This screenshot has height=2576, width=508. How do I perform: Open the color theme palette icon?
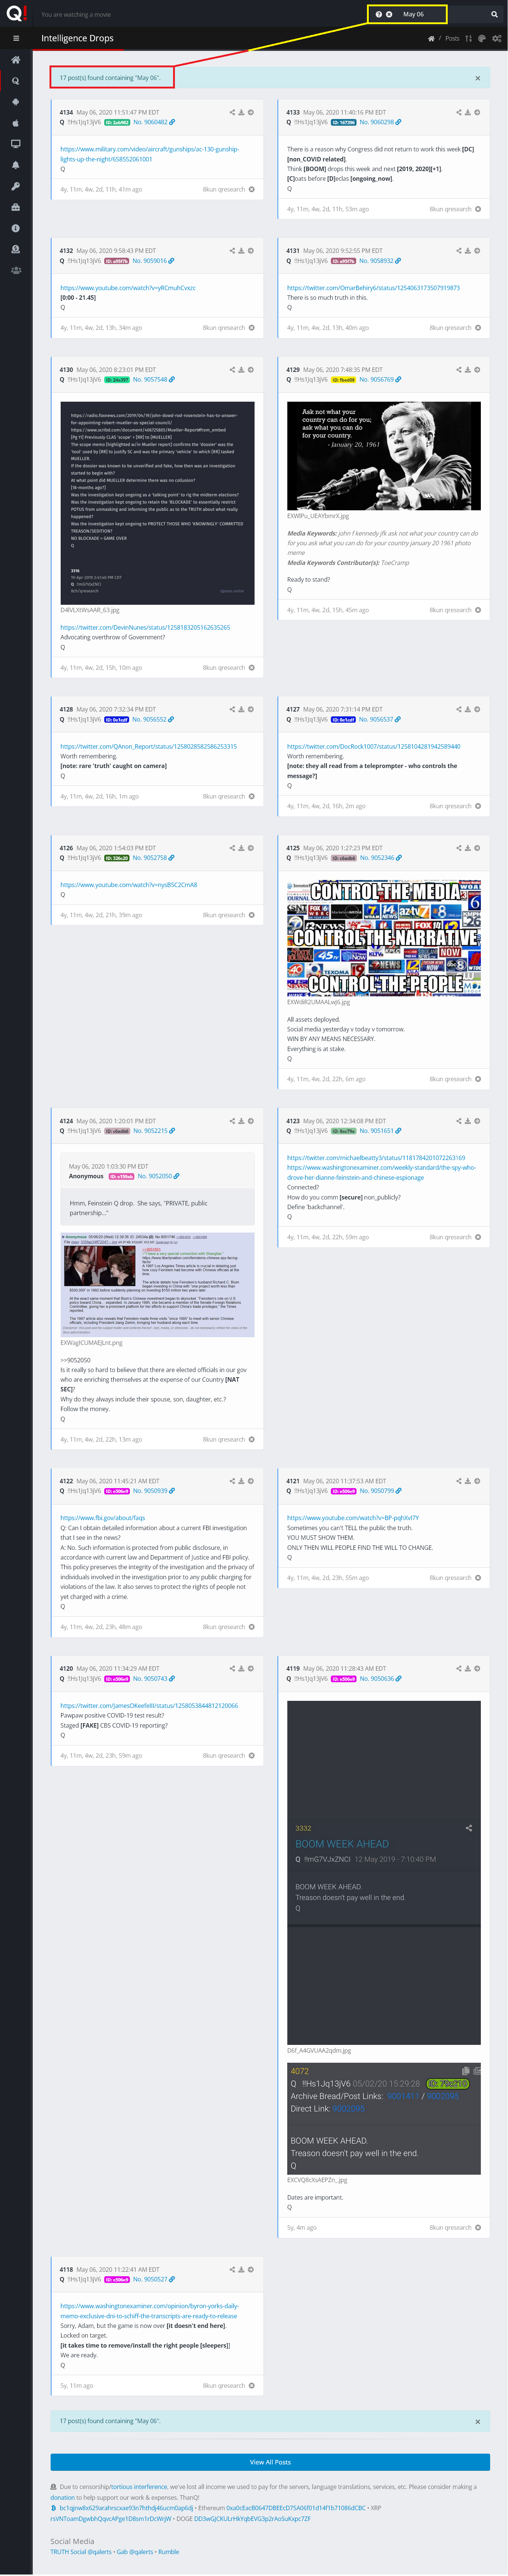click(482, 38)
